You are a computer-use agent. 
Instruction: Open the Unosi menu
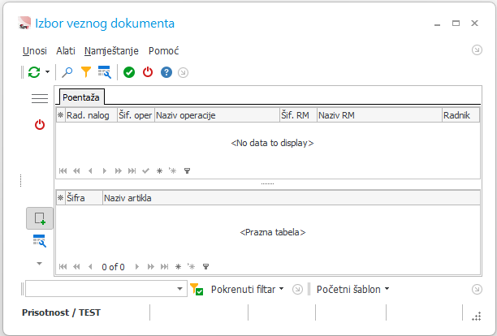35,50
